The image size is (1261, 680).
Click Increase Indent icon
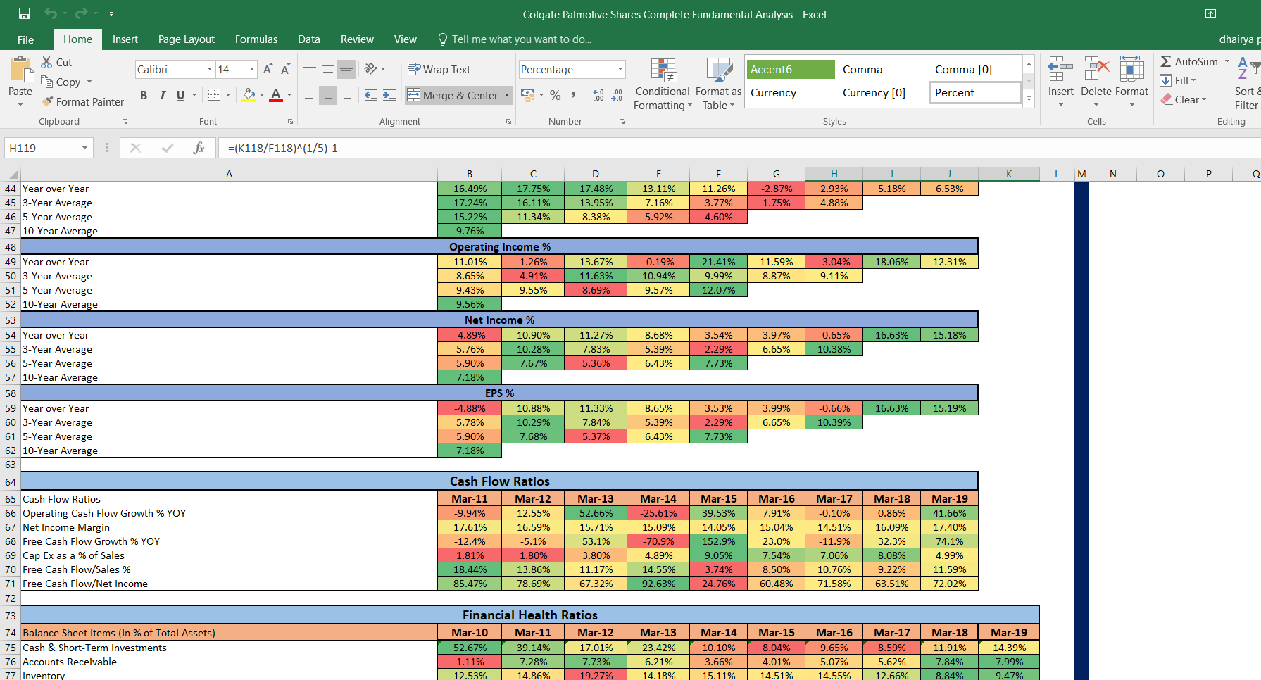tap(389, 95)
